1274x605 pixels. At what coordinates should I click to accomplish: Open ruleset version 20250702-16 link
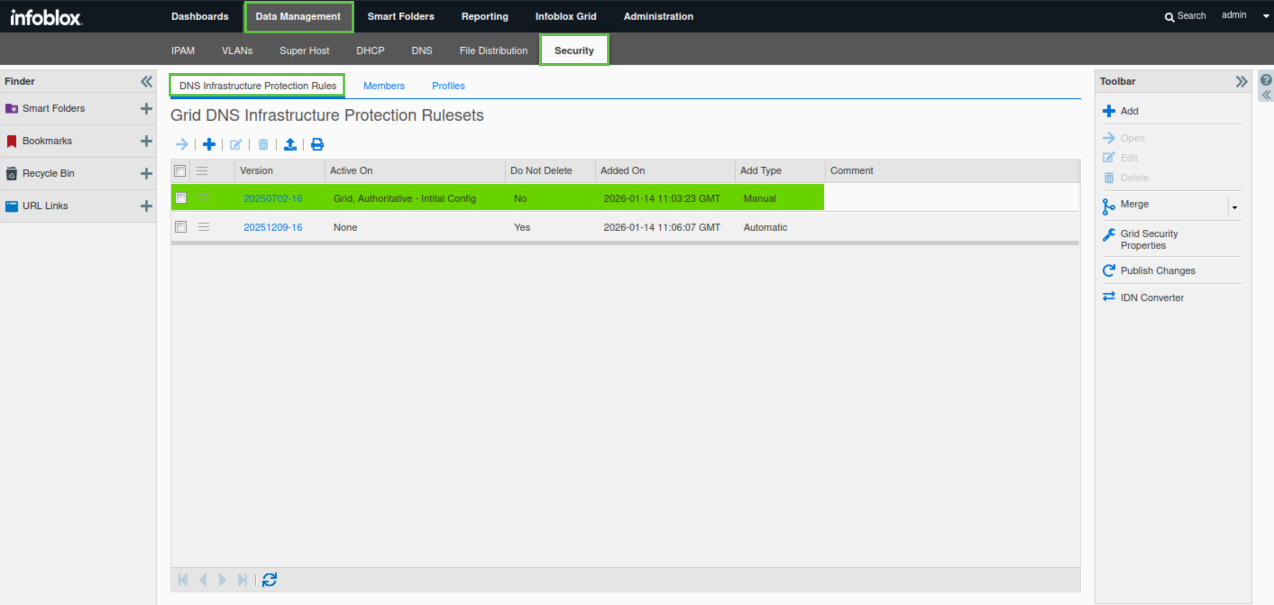click(273, 198)
